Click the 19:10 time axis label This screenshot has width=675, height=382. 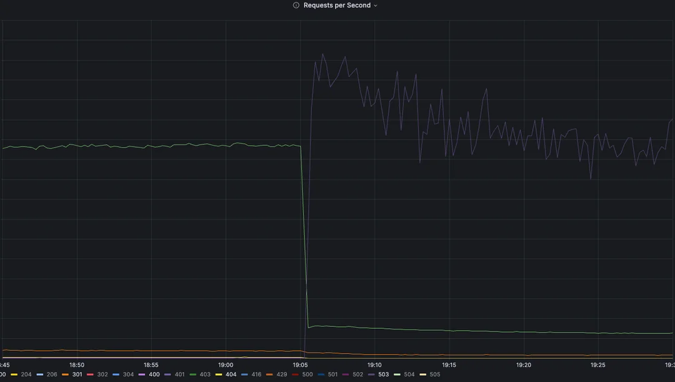(x=374, y=364)
